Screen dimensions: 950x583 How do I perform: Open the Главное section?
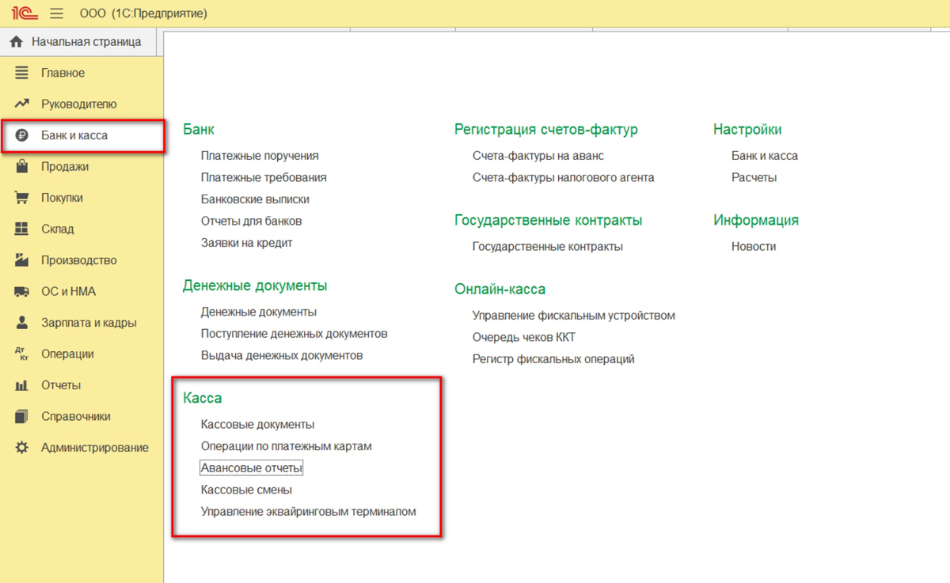(63, 73)
